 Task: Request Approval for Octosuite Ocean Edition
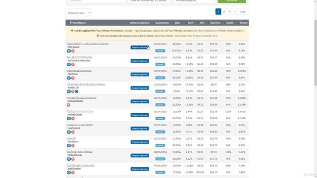point(140,129)
